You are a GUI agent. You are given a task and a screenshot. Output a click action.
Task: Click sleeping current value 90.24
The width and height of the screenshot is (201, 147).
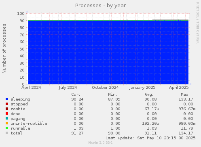(x=77, y=99)
